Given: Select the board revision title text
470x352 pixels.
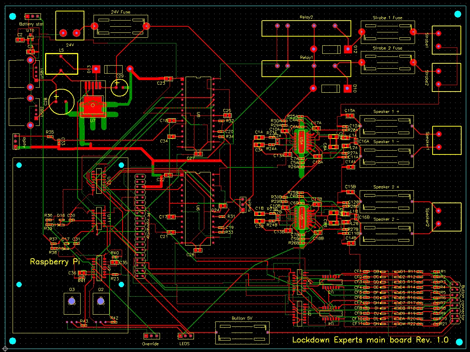Looking at the screenshot, I should (x=370, y=340).
